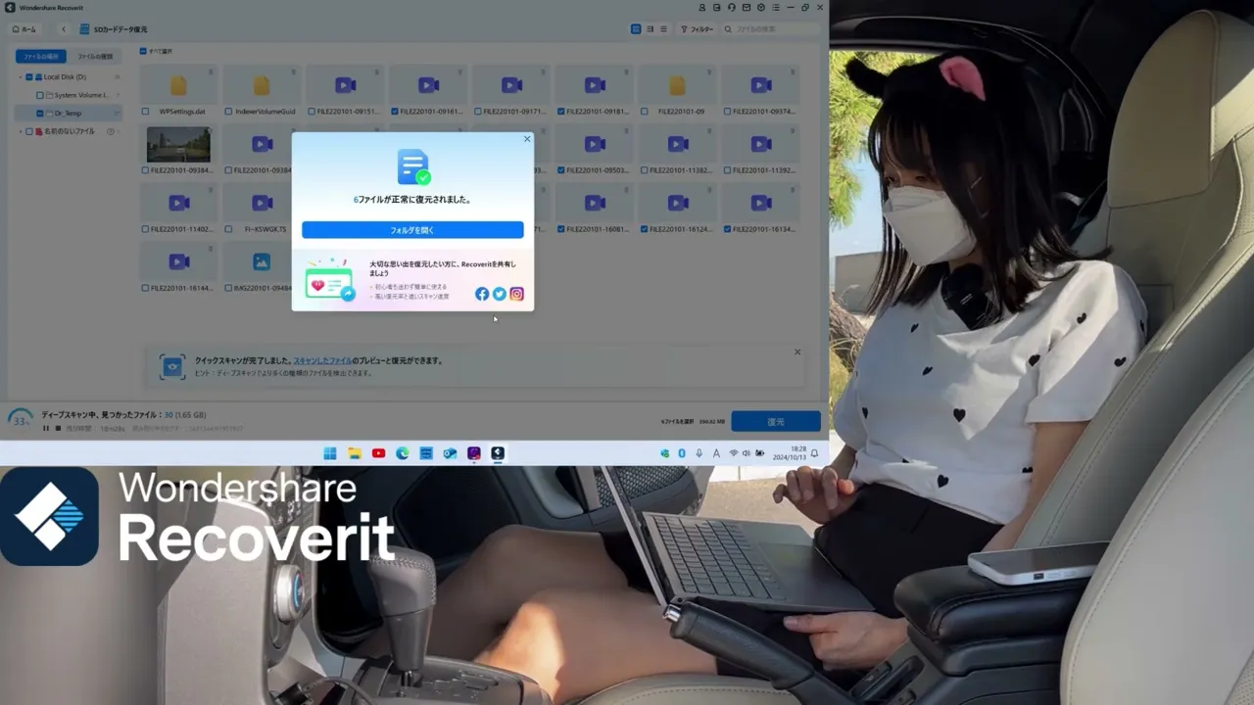Switch to the list view layout icon

[663, 29]
